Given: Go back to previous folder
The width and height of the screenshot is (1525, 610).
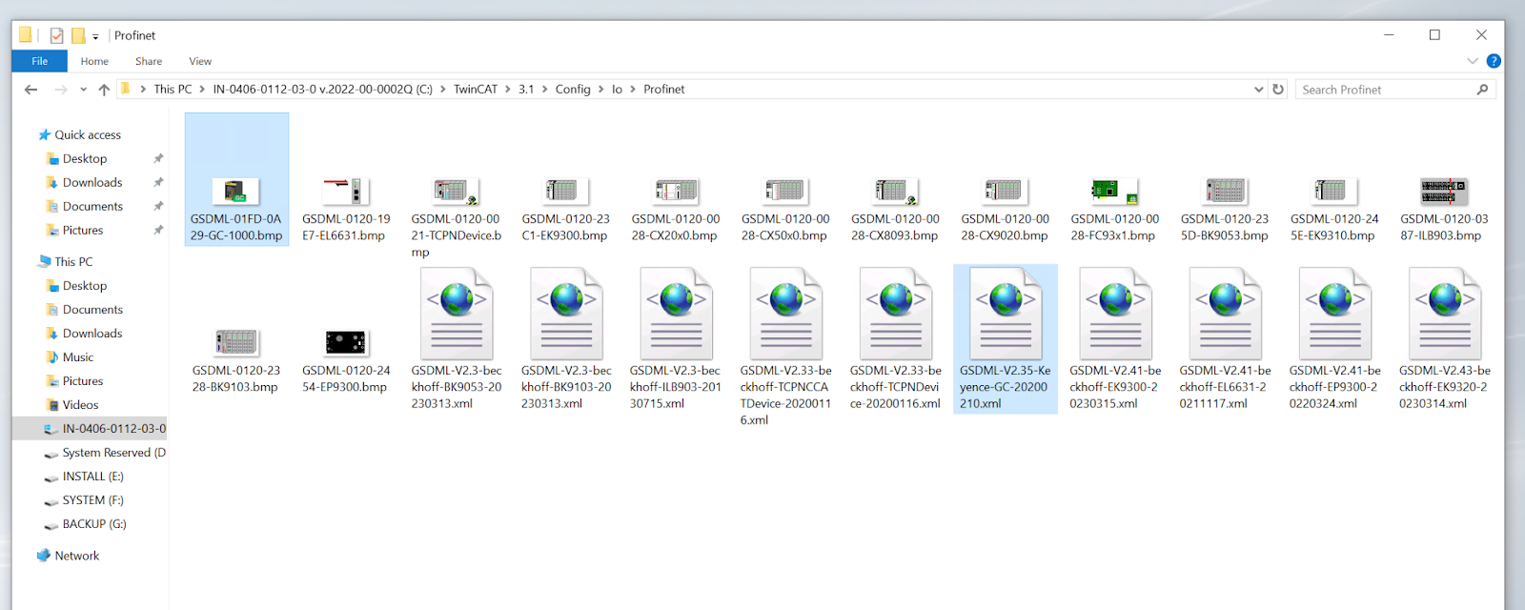Looking at the screenshot, I should click(x=31, y=90).
